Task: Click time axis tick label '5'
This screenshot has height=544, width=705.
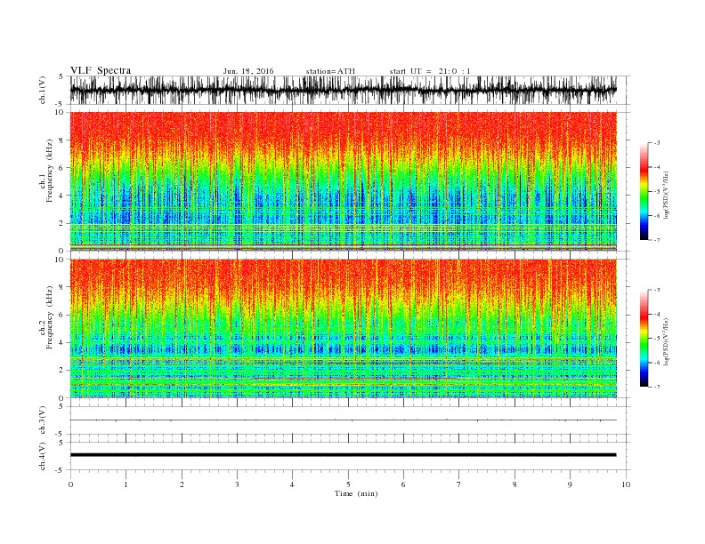Action: (348, 484)
